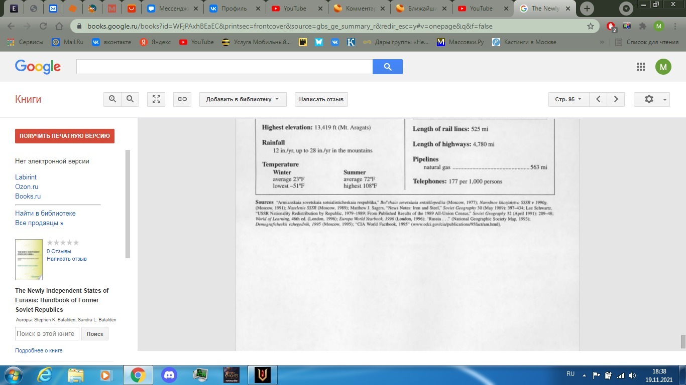Click the Написать отзыв toolbar button
686x385 pixels.
tap(321, 99)
